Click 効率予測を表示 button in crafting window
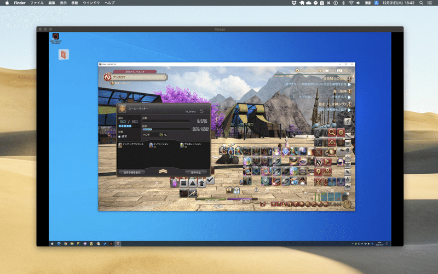 (132, 173)
